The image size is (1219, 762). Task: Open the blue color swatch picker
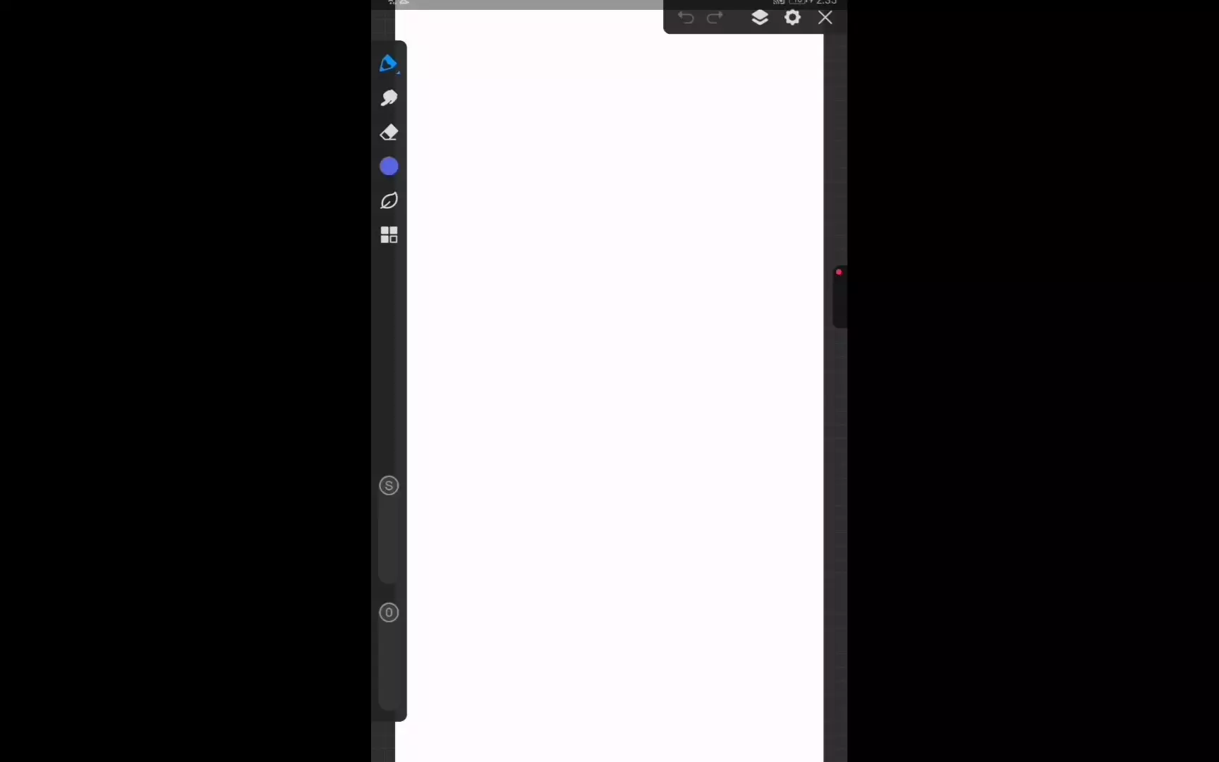tap(389, 167)
